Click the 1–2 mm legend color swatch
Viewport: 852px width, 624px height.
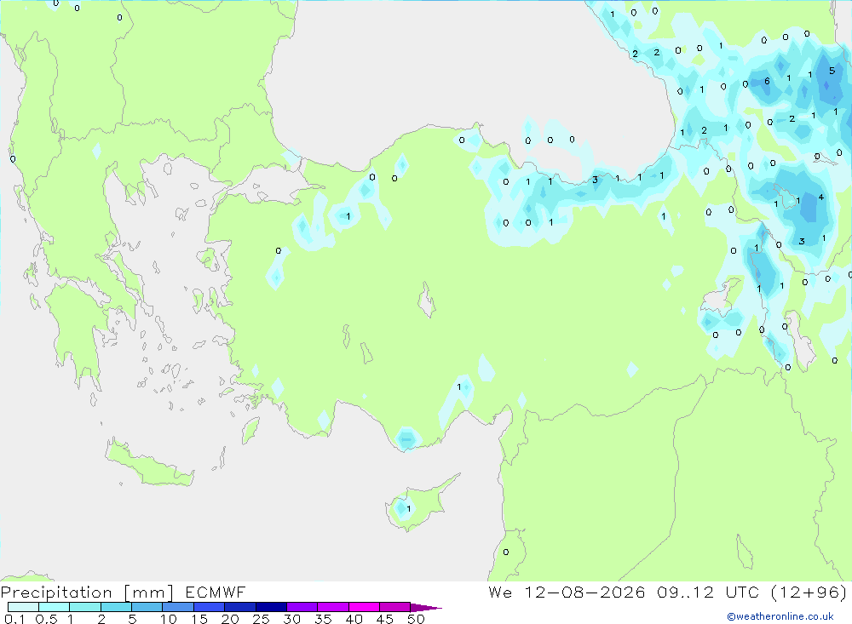(85, 607)
